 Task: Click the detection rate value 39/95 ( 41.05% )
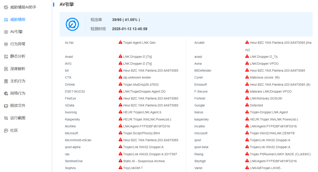(x=126, y=20)
